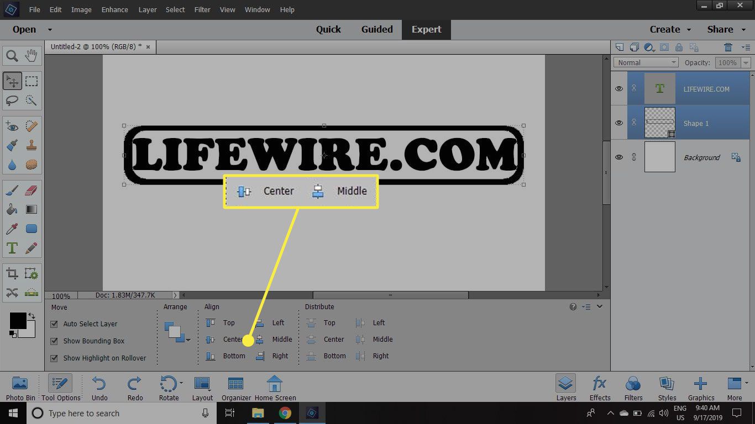
Task: Click the lock all pixels icon
Action: tap(679, 47)
